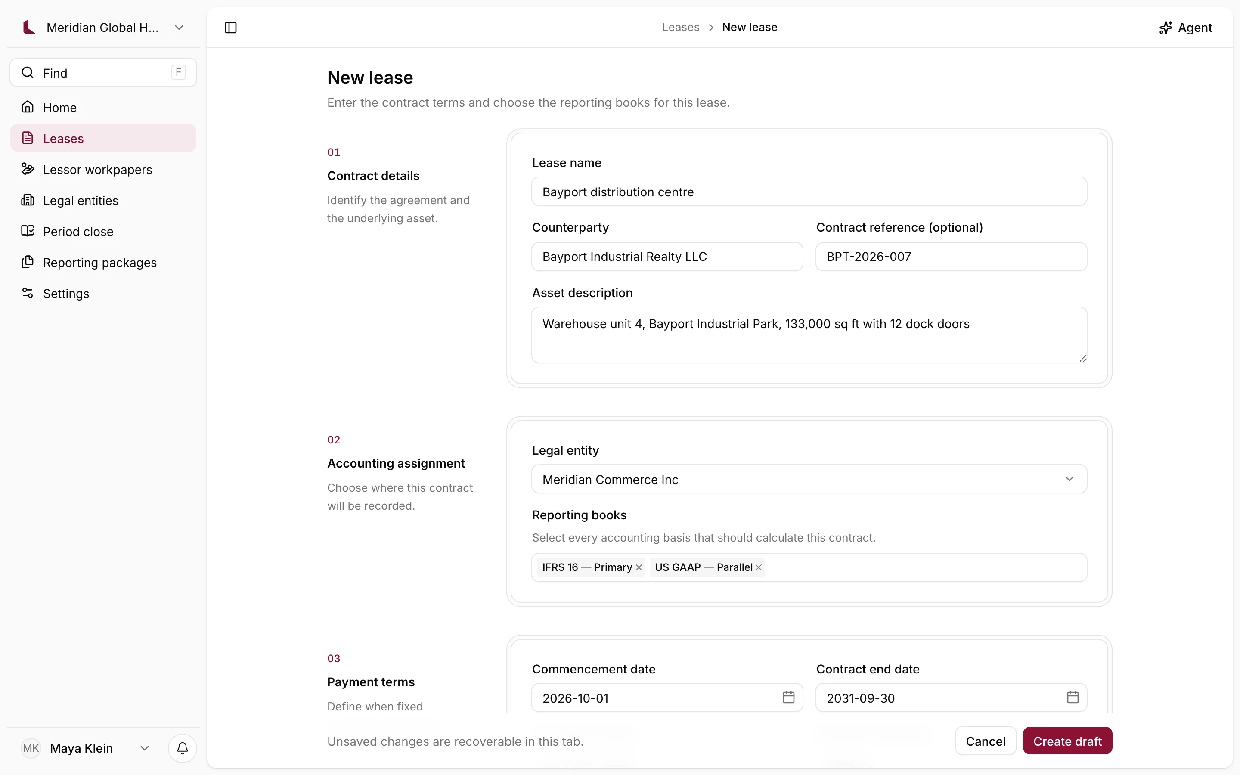The image size is (1240, 775).
Task: Open Period close
Action: coord(103,231)
